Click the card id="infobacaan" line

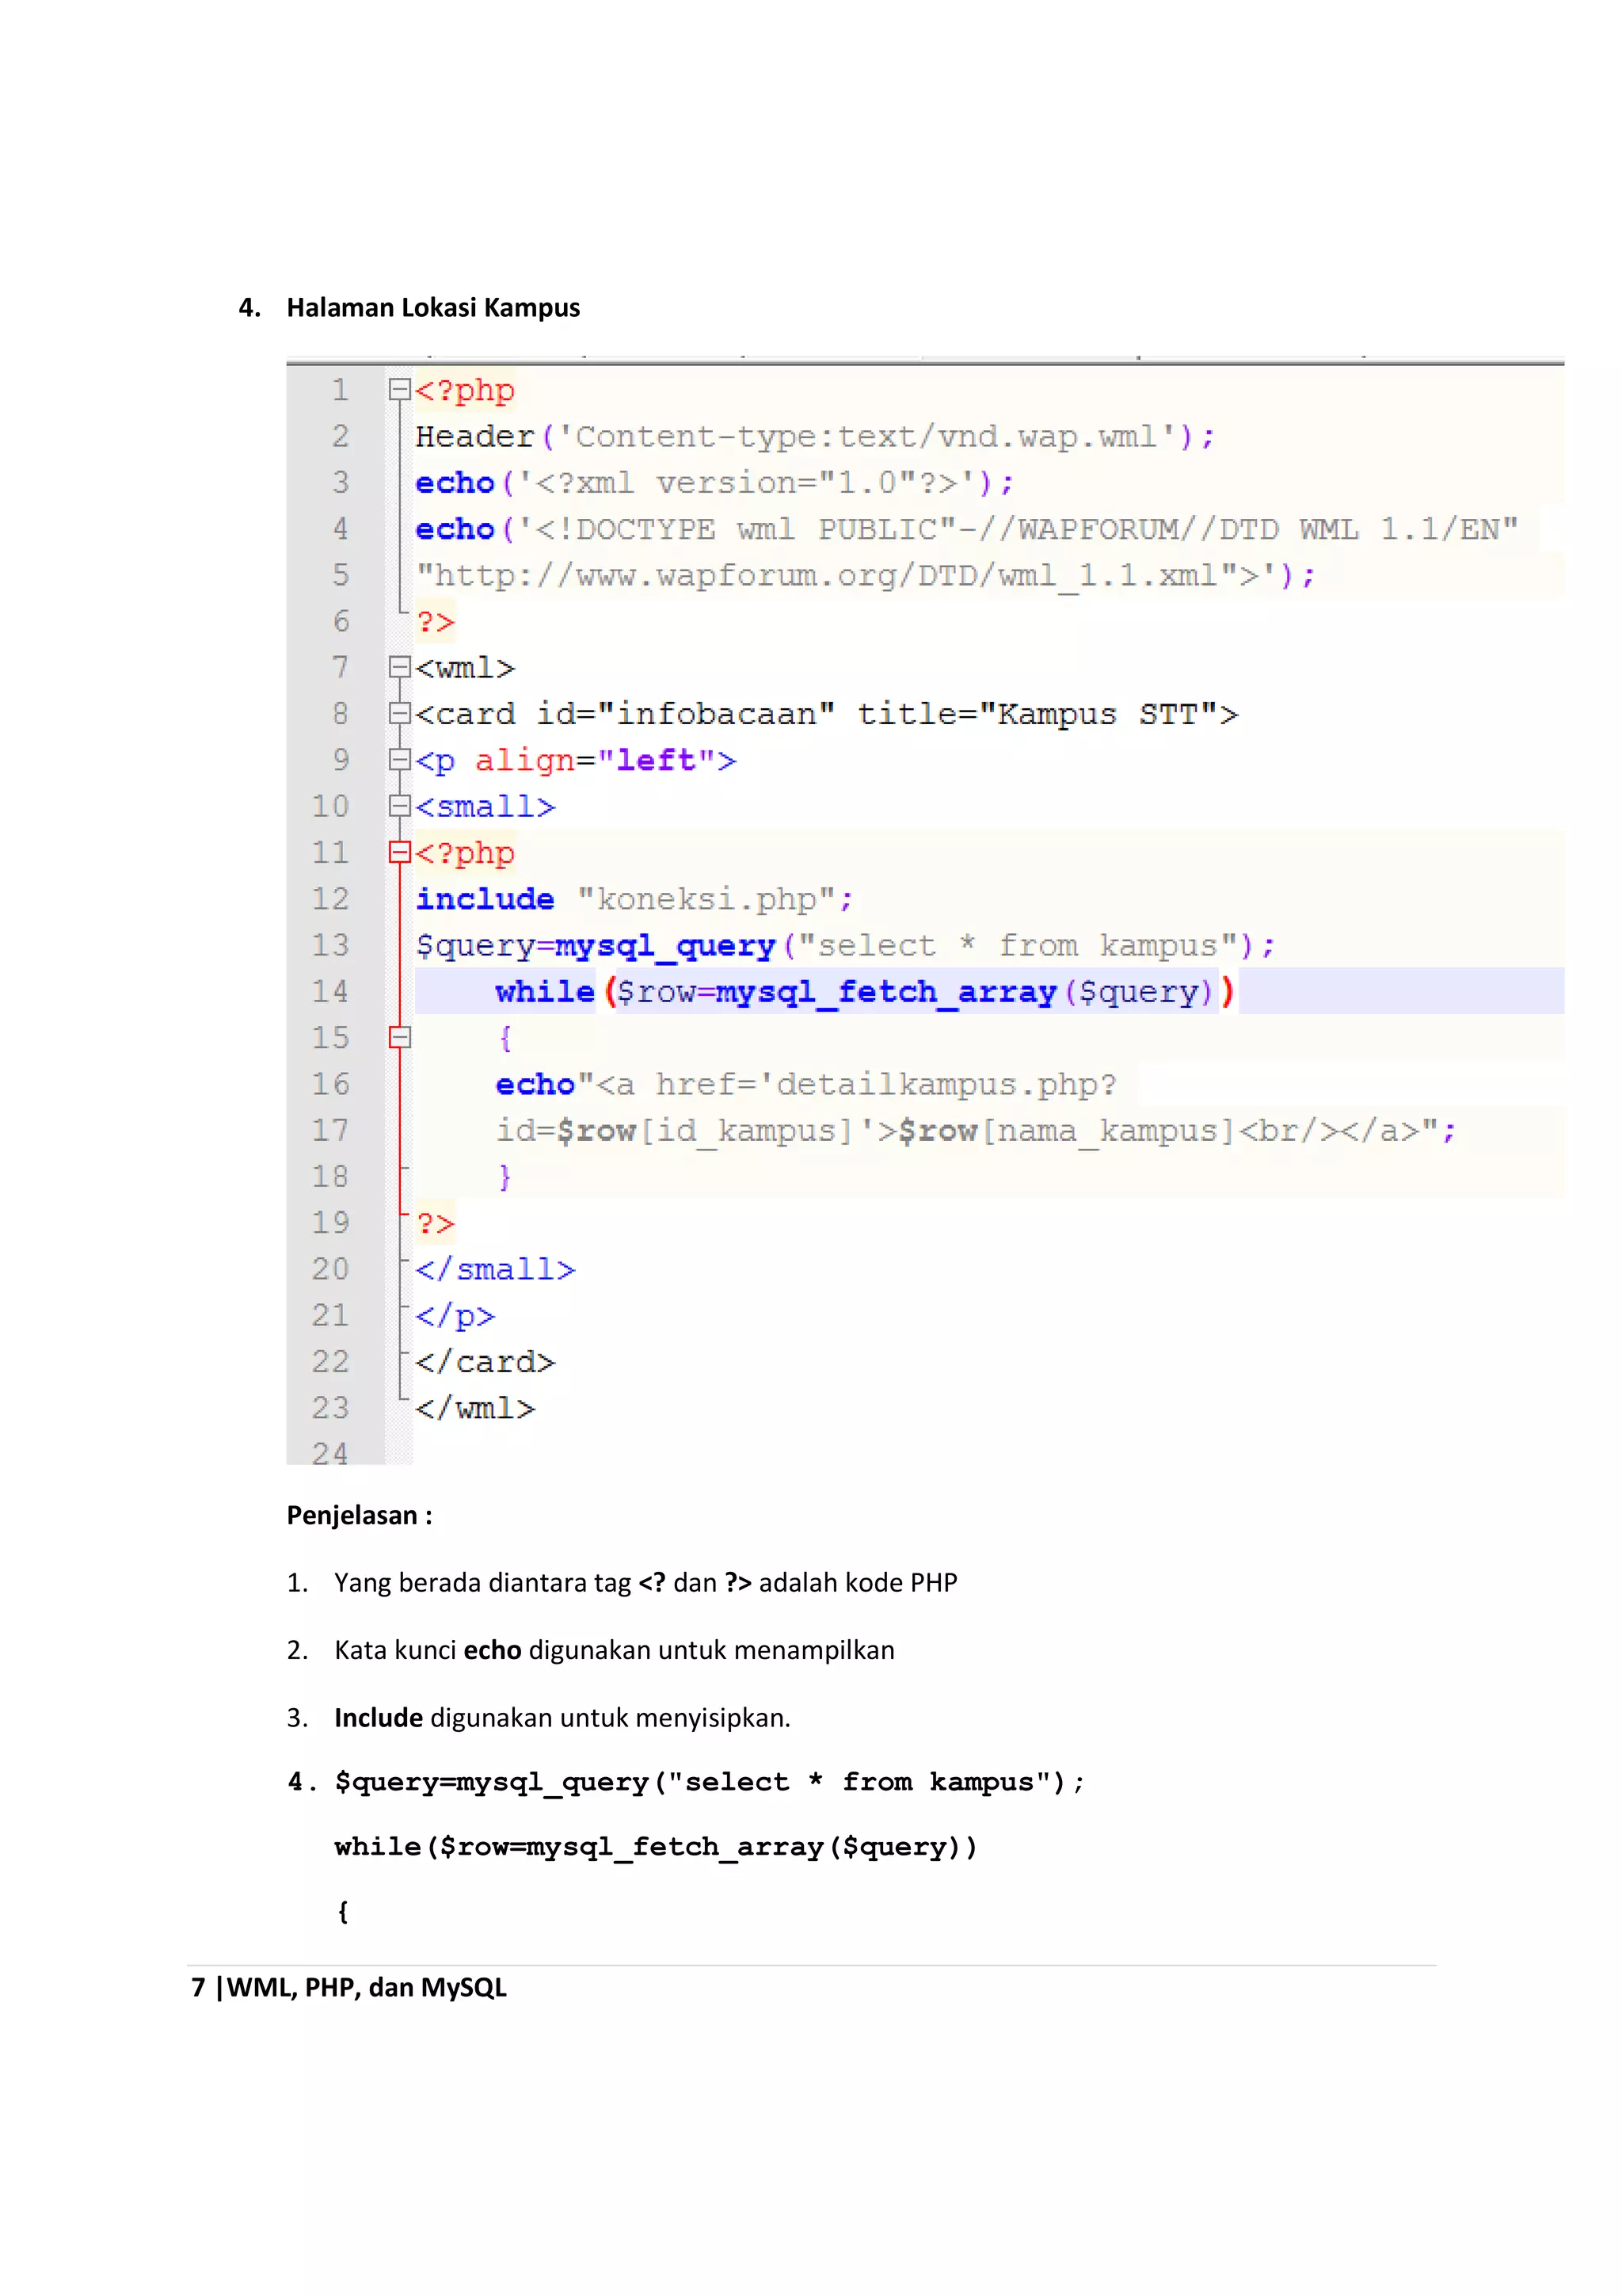[x=827, y=714]
